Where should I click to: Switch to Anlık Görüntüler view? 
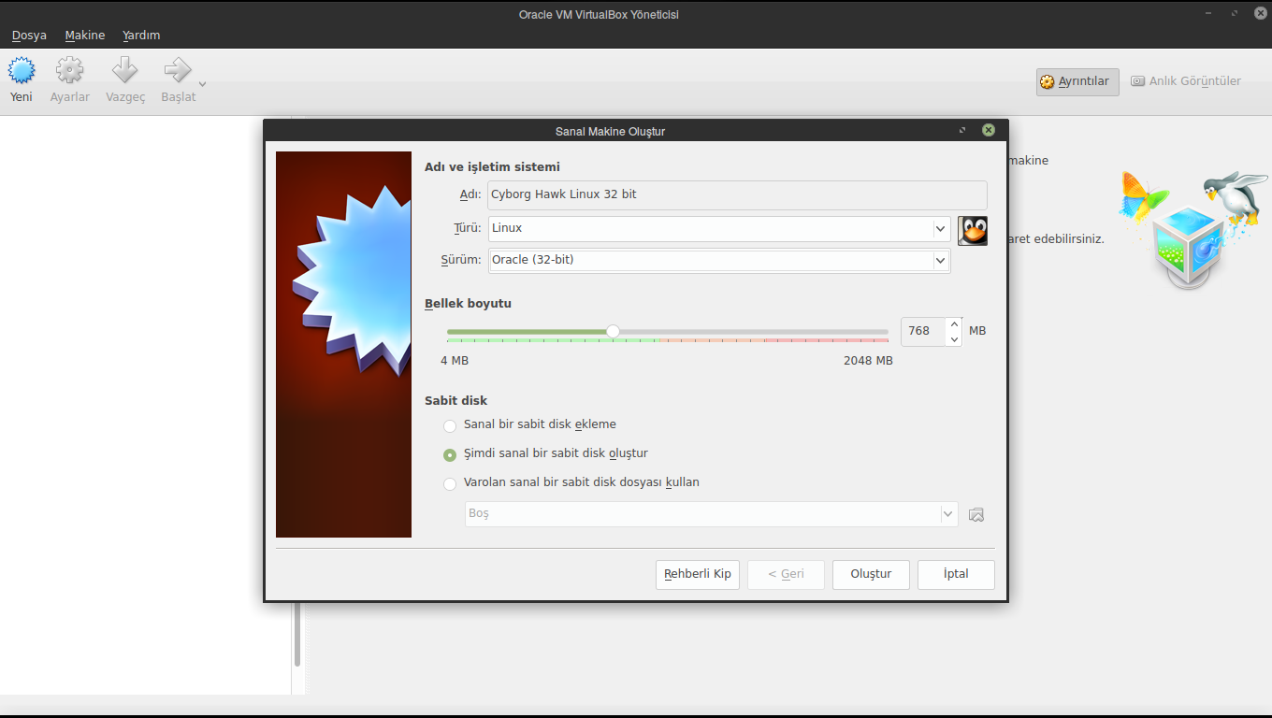pos(1186,81)
